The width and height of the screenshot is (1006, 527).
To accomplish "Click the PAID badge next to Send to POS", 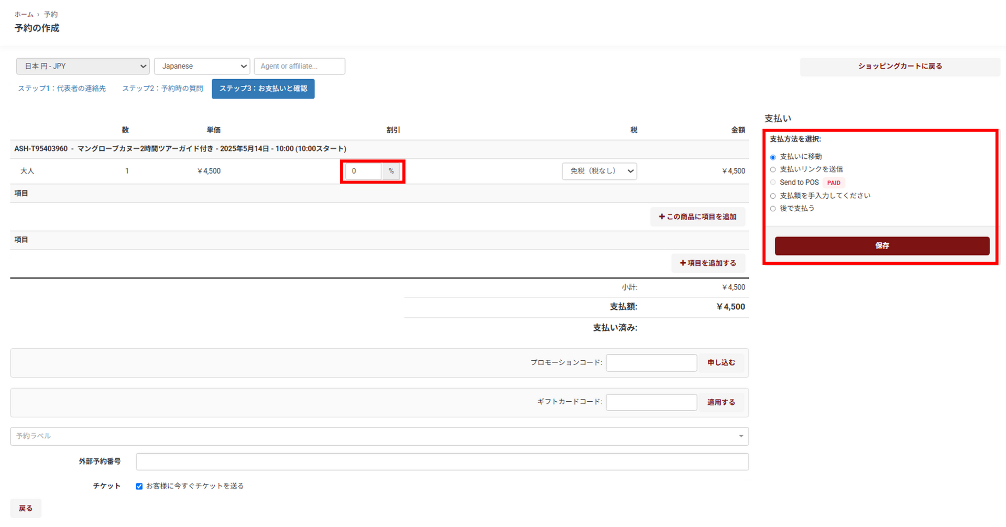I will 833,183.
